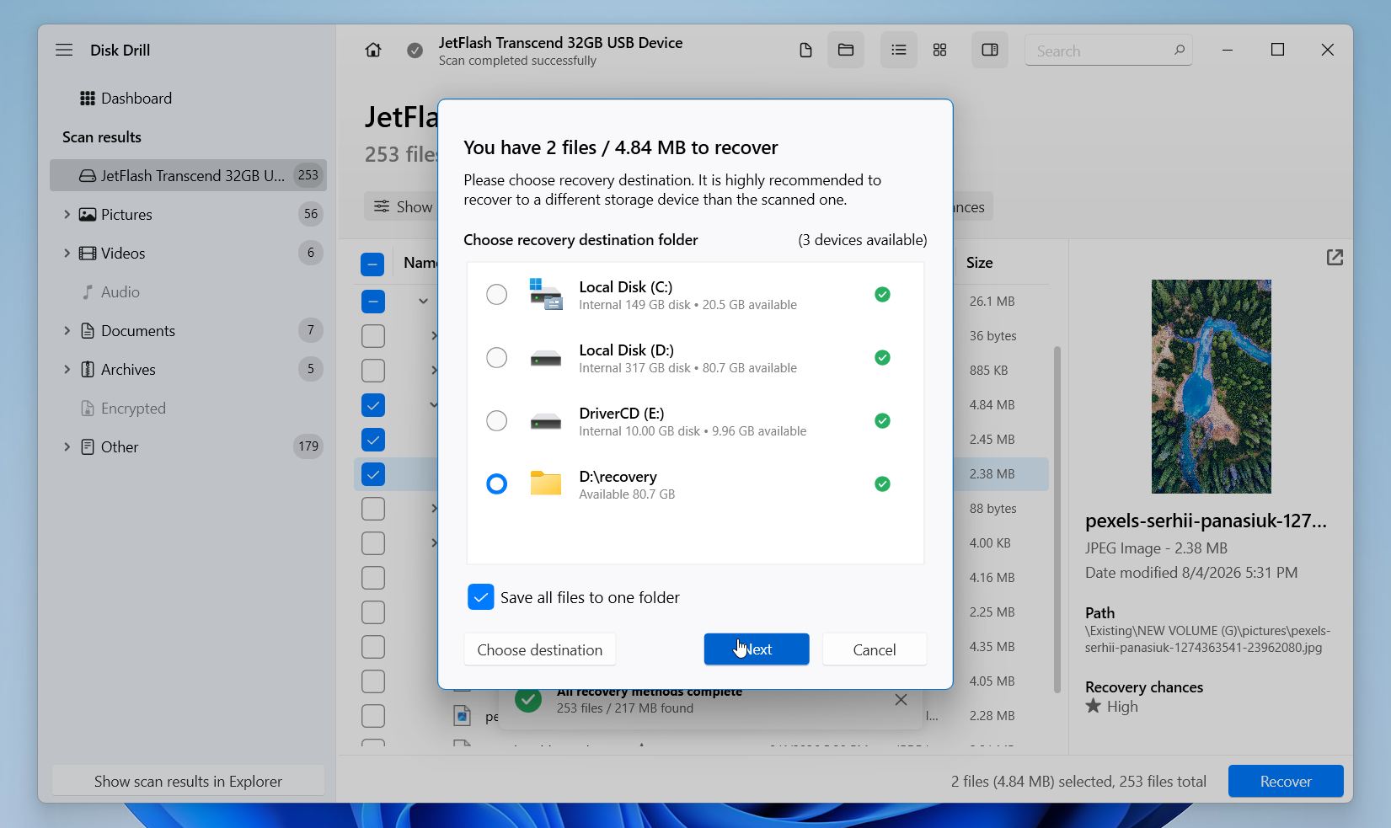Open Dashboard in sidebar
Screen dimensions: 1391x828
click(189, 99)
